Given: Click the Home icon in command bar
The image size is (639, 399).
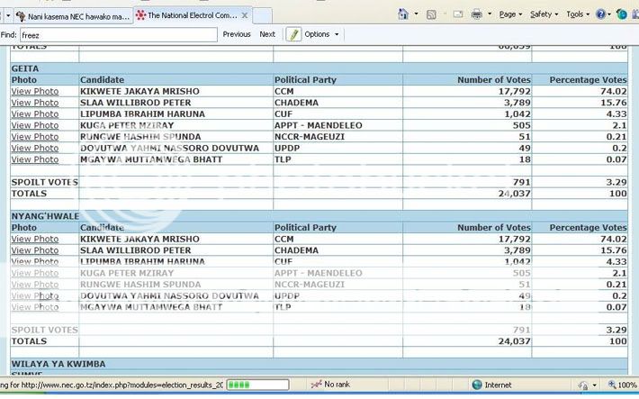Looking at the screenshot, I should click(403, 14).
